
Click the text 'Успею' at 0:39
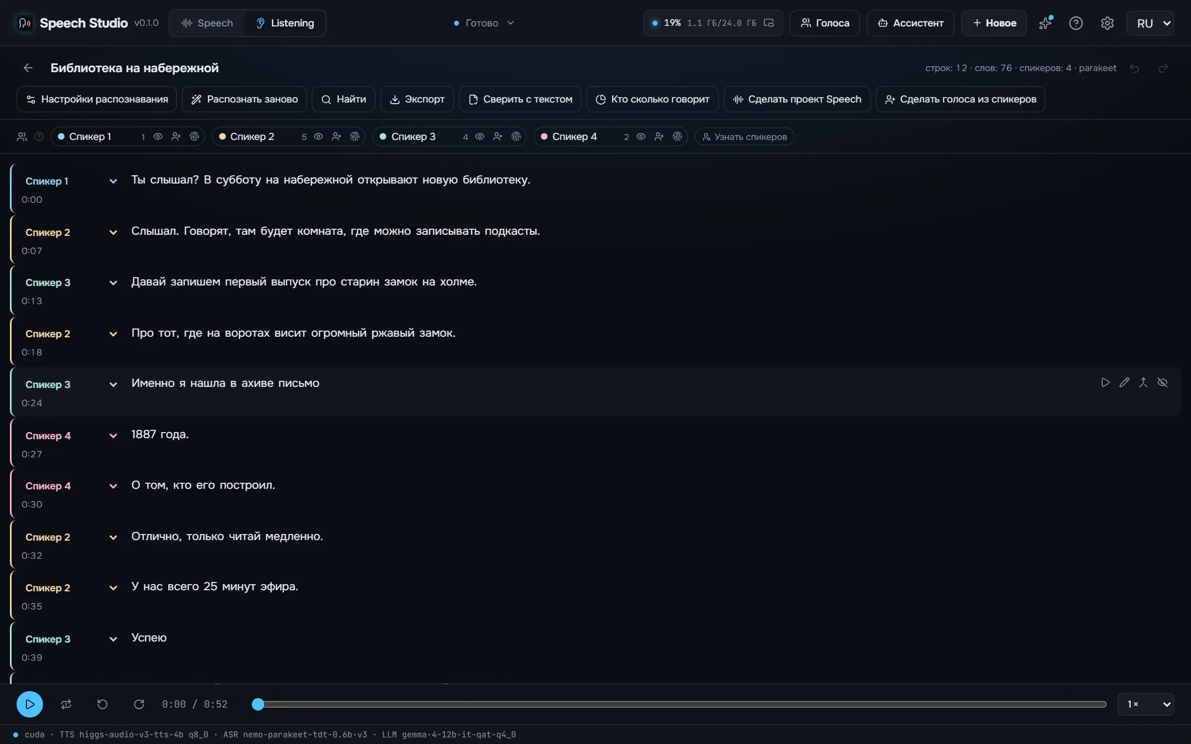tap(149, 638)
